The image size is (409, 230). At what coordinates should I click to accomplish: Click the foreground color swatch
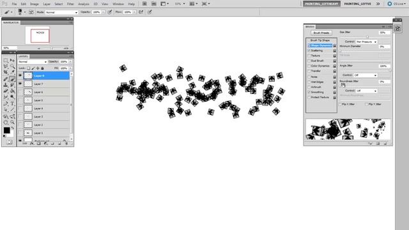coord(6,130)
